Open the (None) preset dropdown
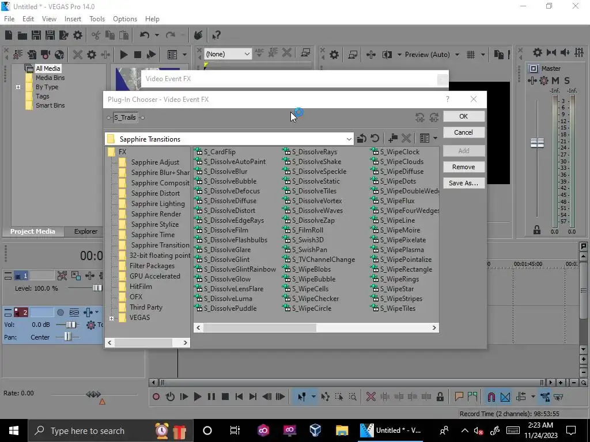 [x=247, y=54]
